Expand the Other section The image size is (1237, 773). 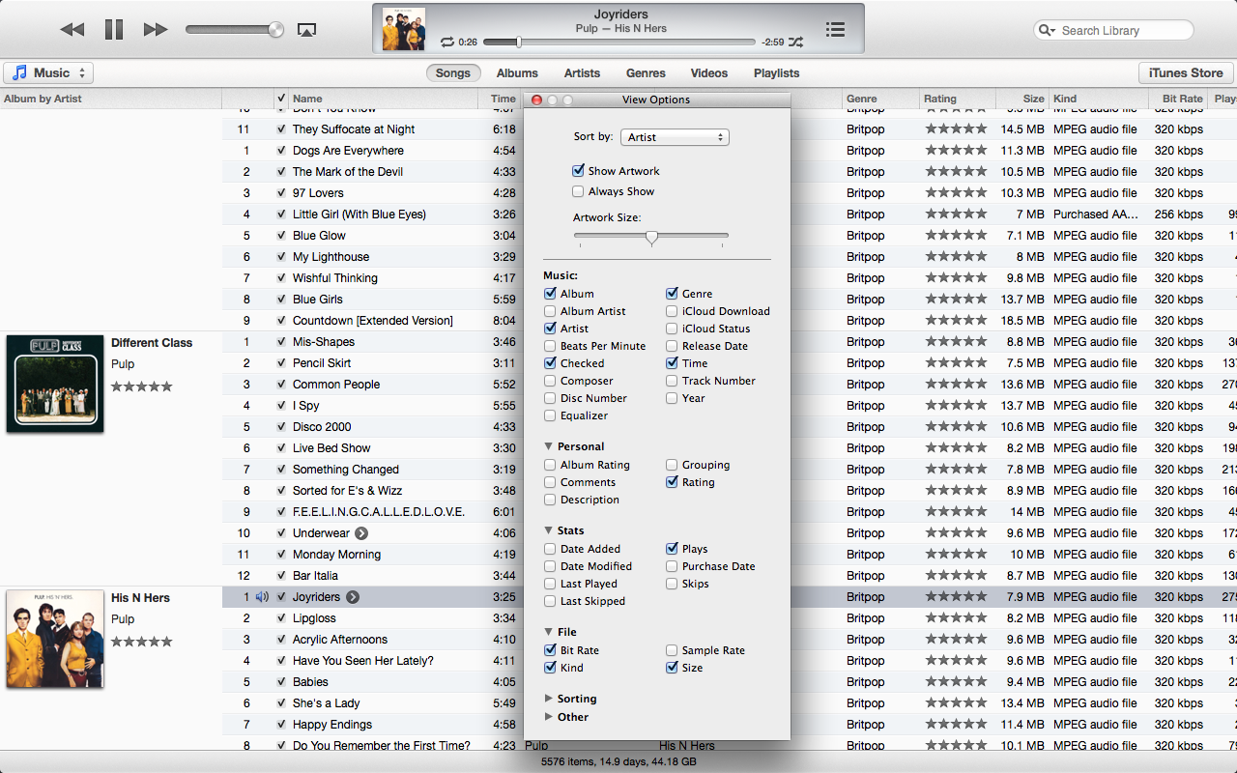(x=549, y=717)
